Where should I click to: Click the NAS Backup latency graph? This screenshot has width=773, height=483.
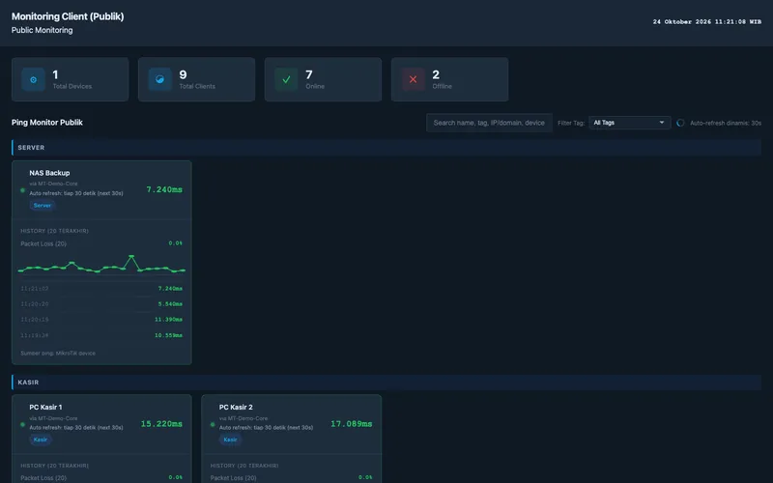coord(101,265)
